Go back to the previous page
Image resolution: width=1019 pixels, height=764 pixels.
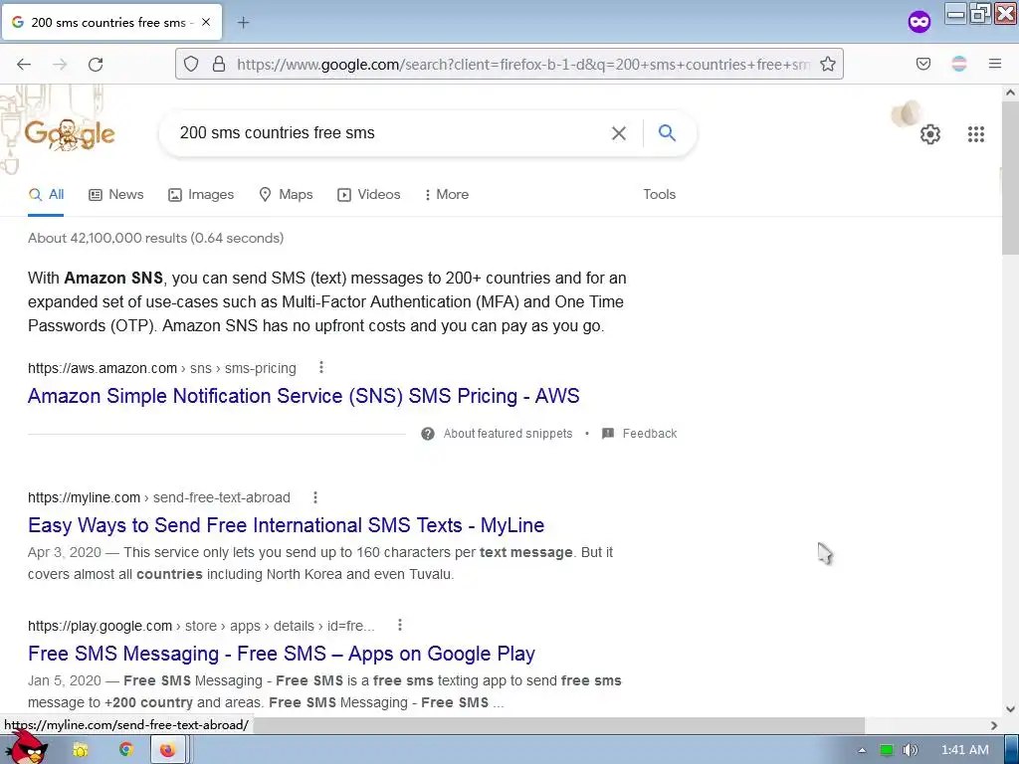coord(24,65)
